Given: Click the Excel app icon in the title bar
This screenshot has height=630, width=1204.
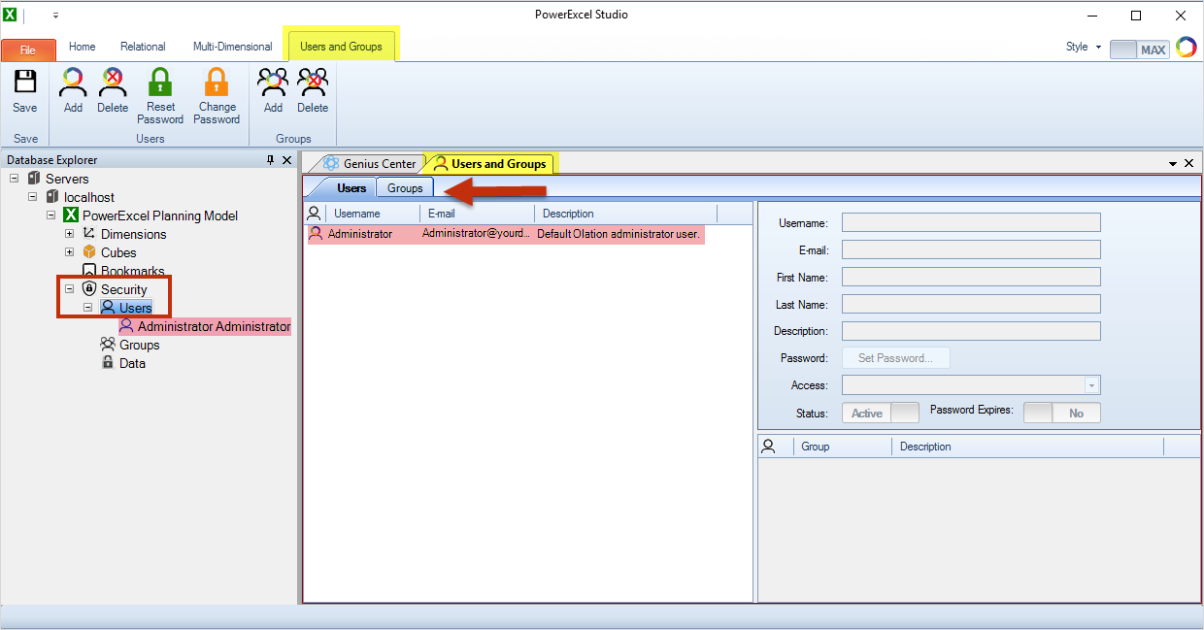Looking at the screenshot, I should (11, 16).
